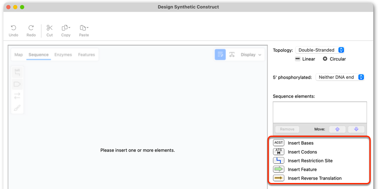
Task: Click the Insert Reverse Translation label
Action: [315, 178]
